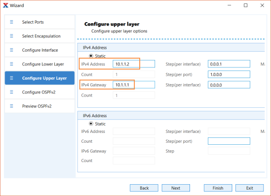Minimize the Wizard window

(x=229, y=5)
